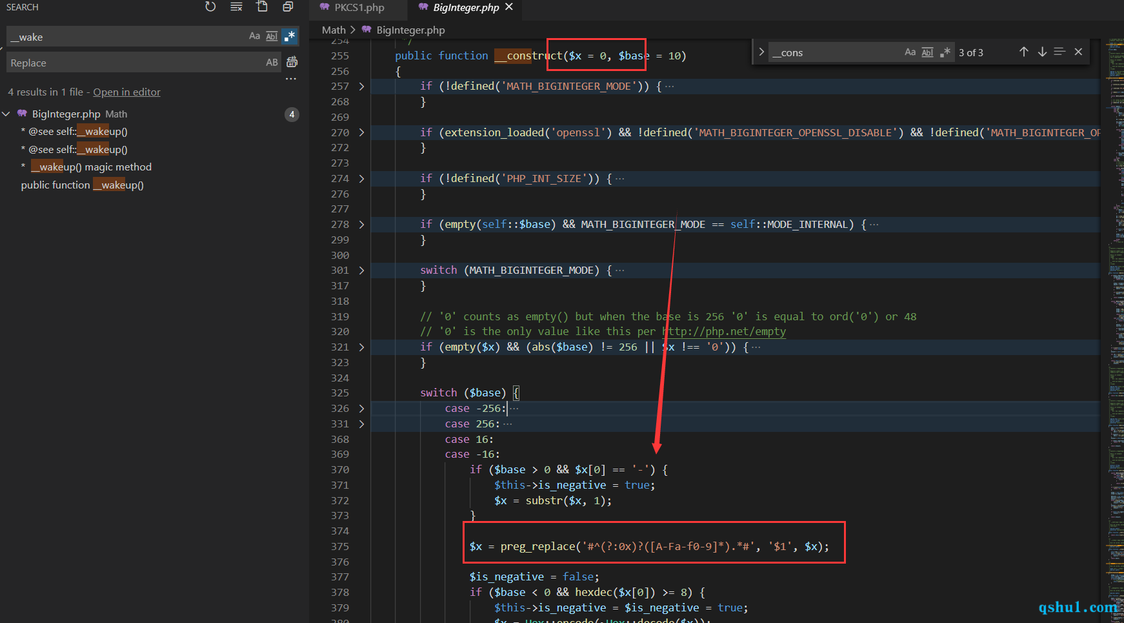Toggle Use Regular Expression in search panel
Viewport: 1124px width, 623px height.
pos(290,36)
